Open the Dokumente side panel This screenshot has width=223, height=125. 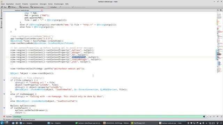(1, 15)
